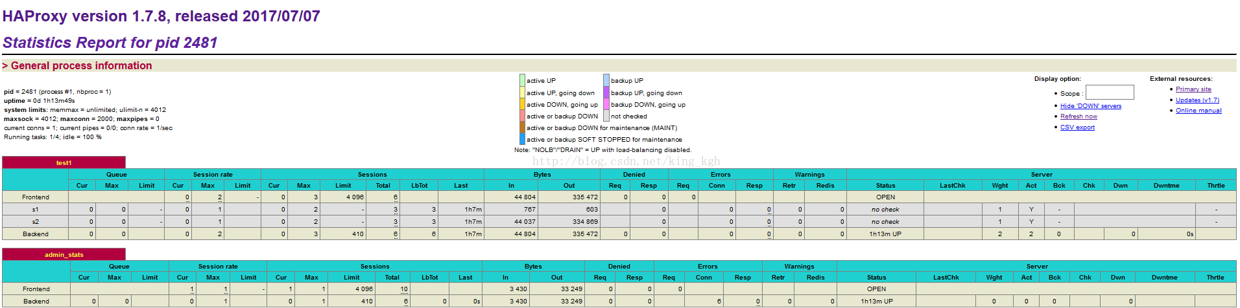Click the backup UP legend swatch
1240x308 pixels.
[606, 80]
